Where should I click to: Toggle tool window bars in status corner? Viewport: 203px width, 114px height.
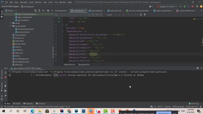[x=2, y=107]
